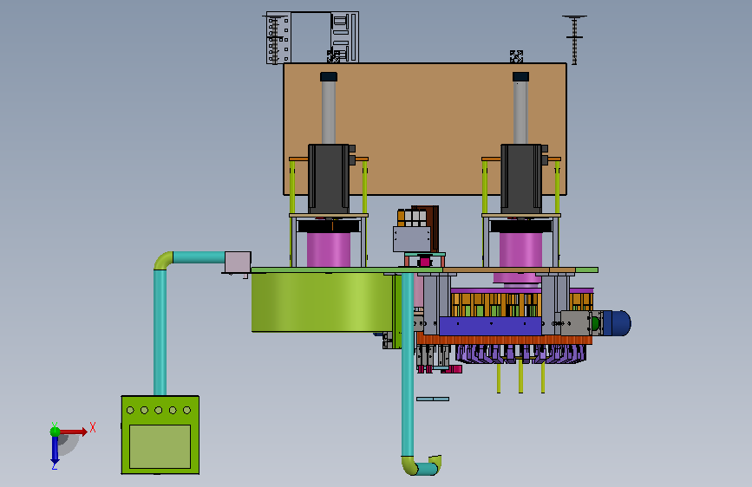Select the yellow-green elbow at top-left pipe corner
This screenshot has height=487, width=752.
tap(163, 260)
